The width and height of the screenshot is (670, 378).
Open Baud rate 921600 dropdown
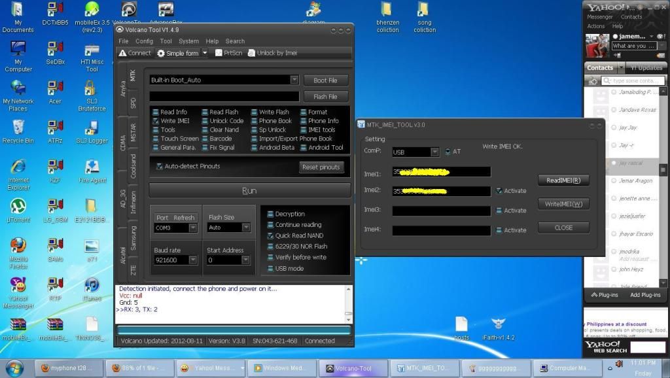[193, 260]
